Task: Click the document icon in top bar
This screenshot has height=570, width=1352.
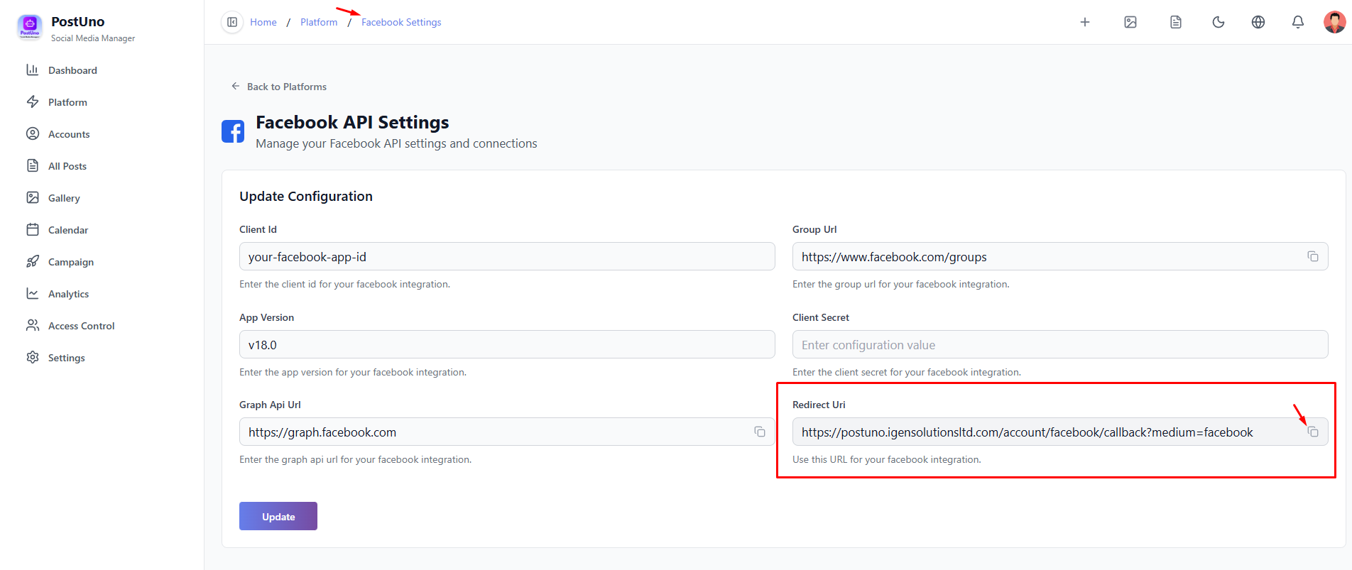Action: 1175,22
